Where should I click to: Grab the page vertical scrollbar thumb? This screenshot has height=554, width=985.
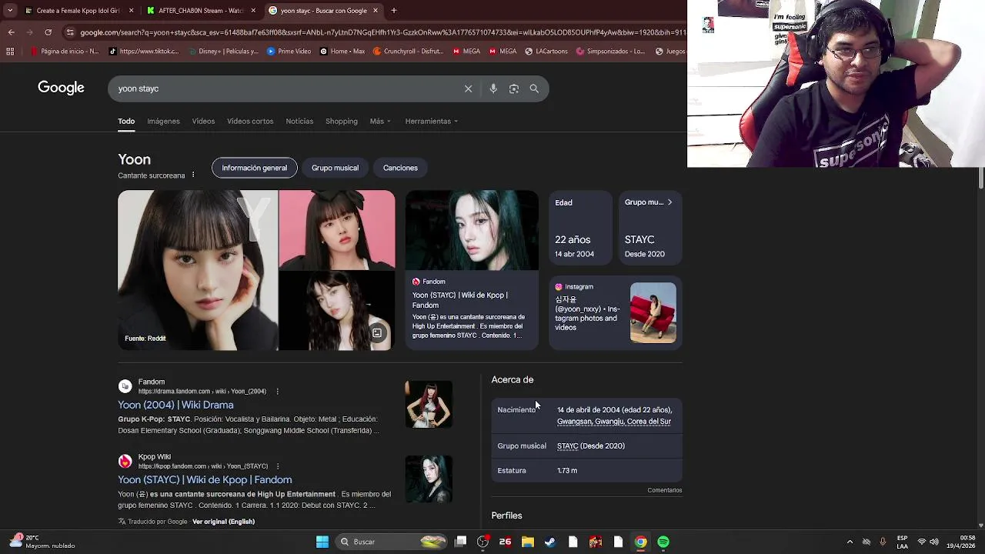(x=980, y=177)
